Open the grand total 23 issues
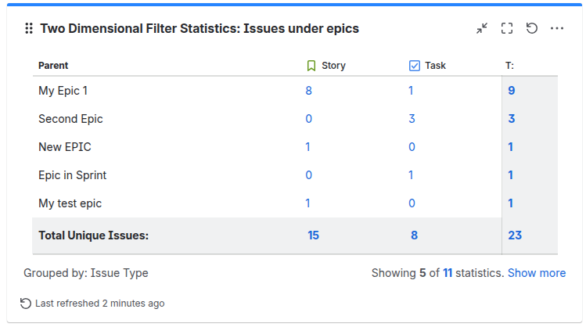This screenshot has height=327, width=586. 515,235
